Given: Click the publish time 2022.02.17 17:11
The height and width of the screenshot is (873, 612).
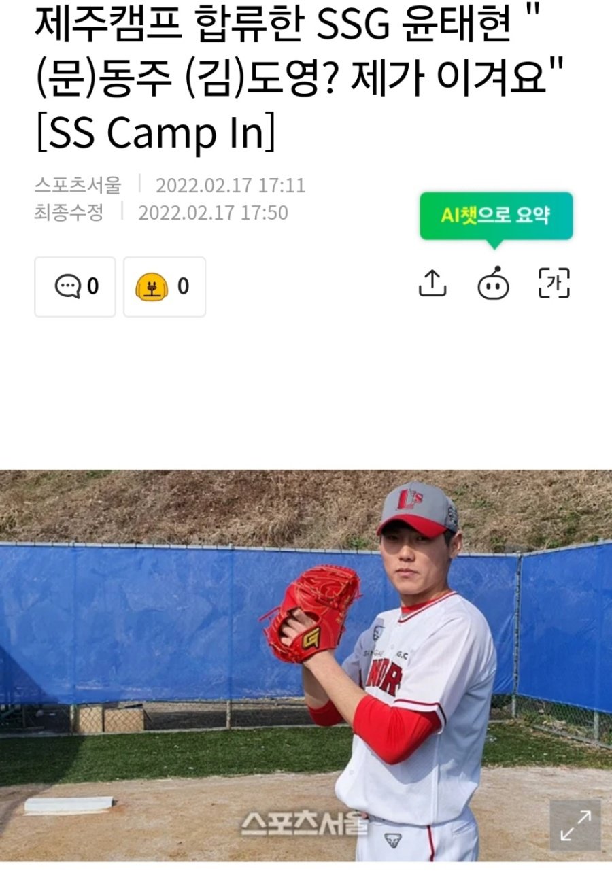Looking at the screenshot, I should [x=231, y=185].
